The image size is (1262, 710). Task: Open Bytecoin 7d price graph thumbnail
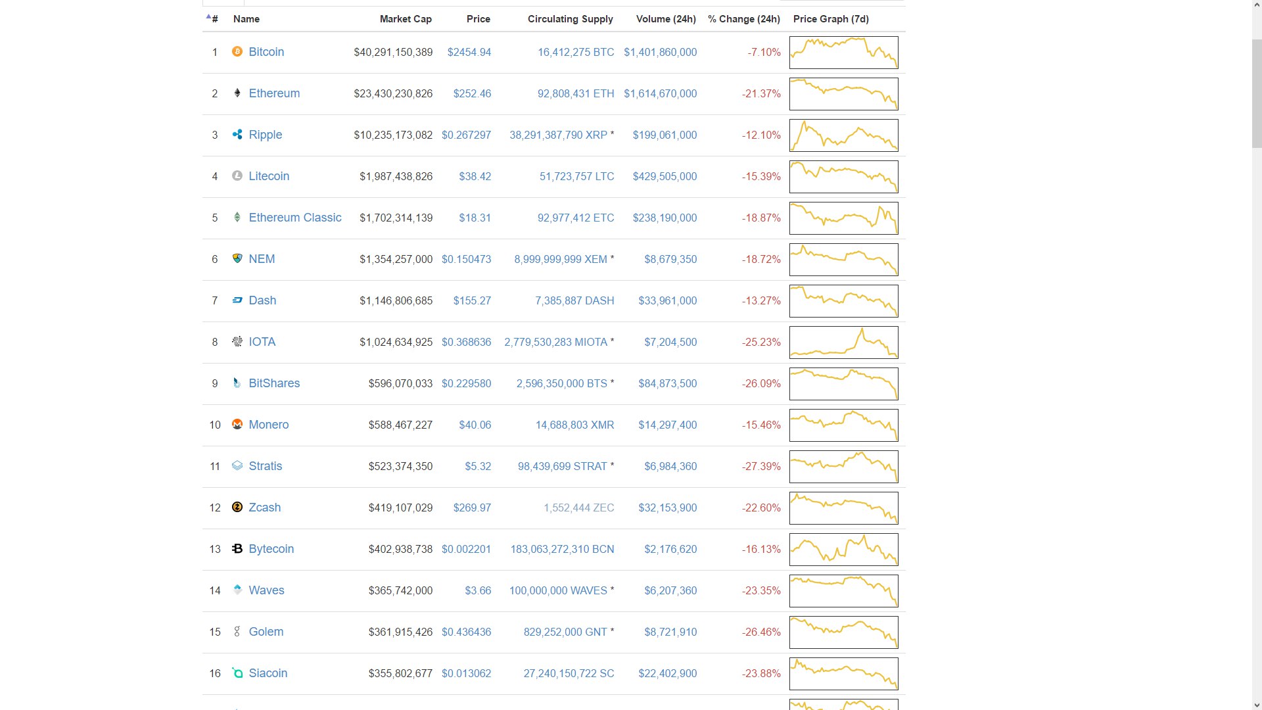[x=844, y=550]
